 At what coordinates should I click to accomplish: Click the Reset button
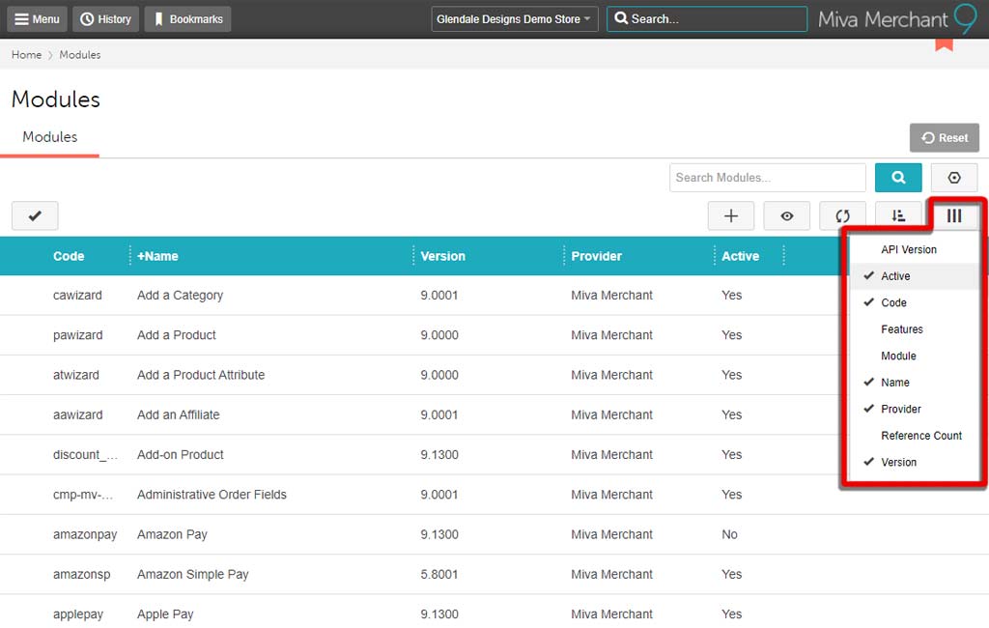click(945, 137)
